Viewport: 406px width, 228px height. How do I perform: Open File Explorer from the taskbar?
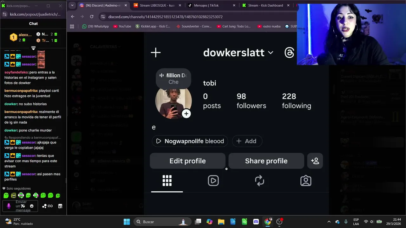[x=221, y=222]
